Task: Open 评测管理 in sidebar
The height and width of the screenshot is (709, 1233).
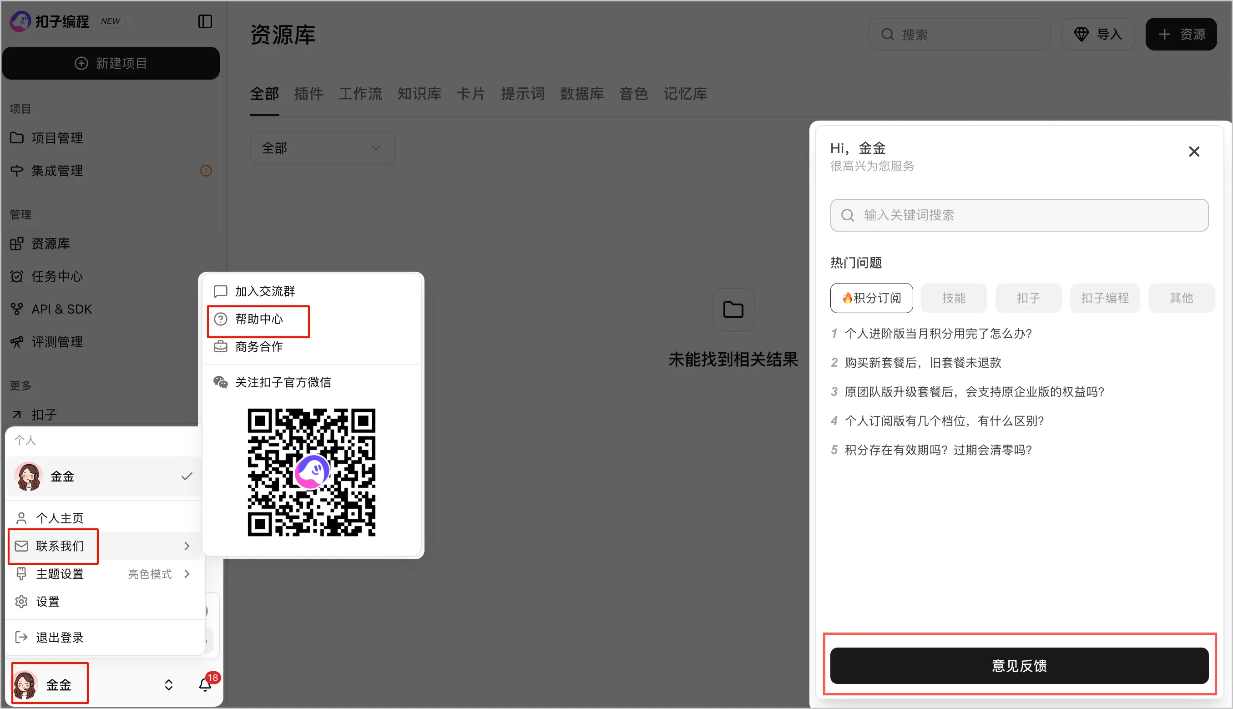Action: pyautogui.click(x=111, y=341)
